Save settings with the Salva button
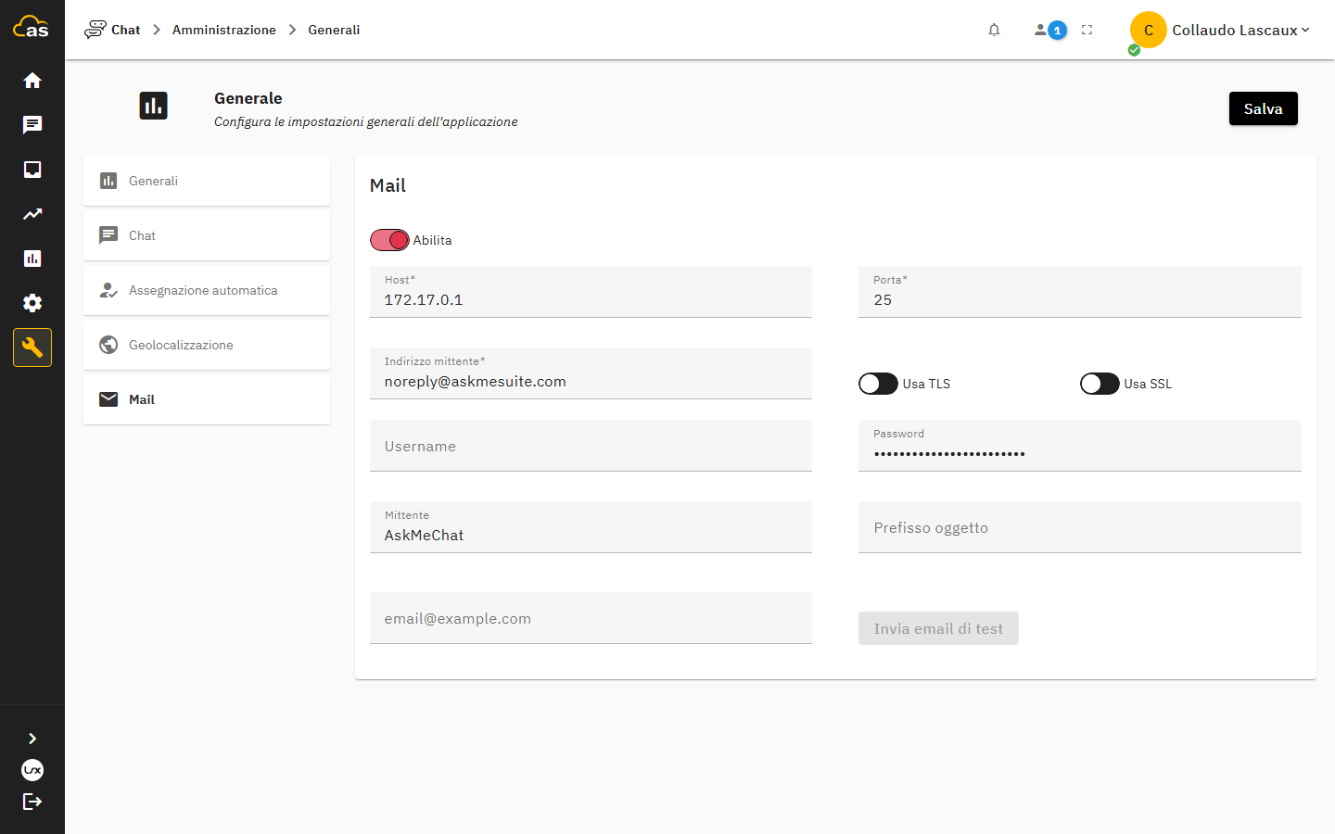1335x834 pixels. point(1263,108)
